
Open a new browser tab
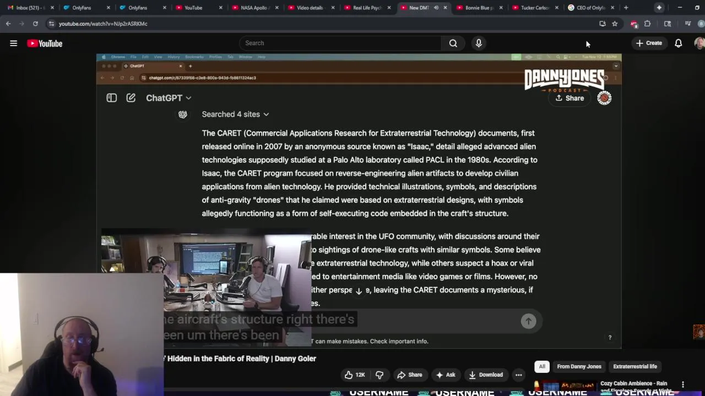pyautogui.click(x=626, y=8)
